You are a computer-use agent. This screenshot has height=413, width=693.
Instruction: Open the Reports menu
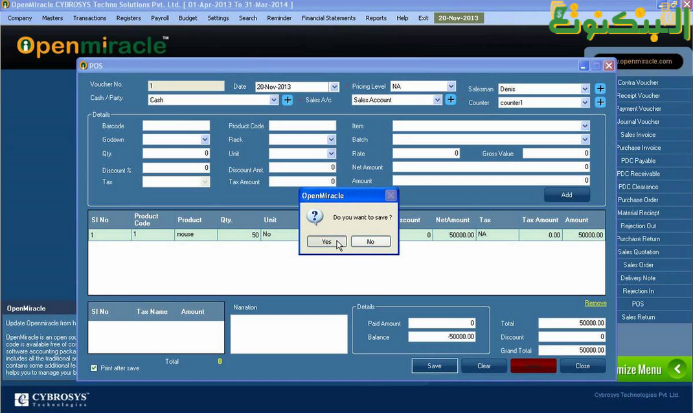pos(376,18)
